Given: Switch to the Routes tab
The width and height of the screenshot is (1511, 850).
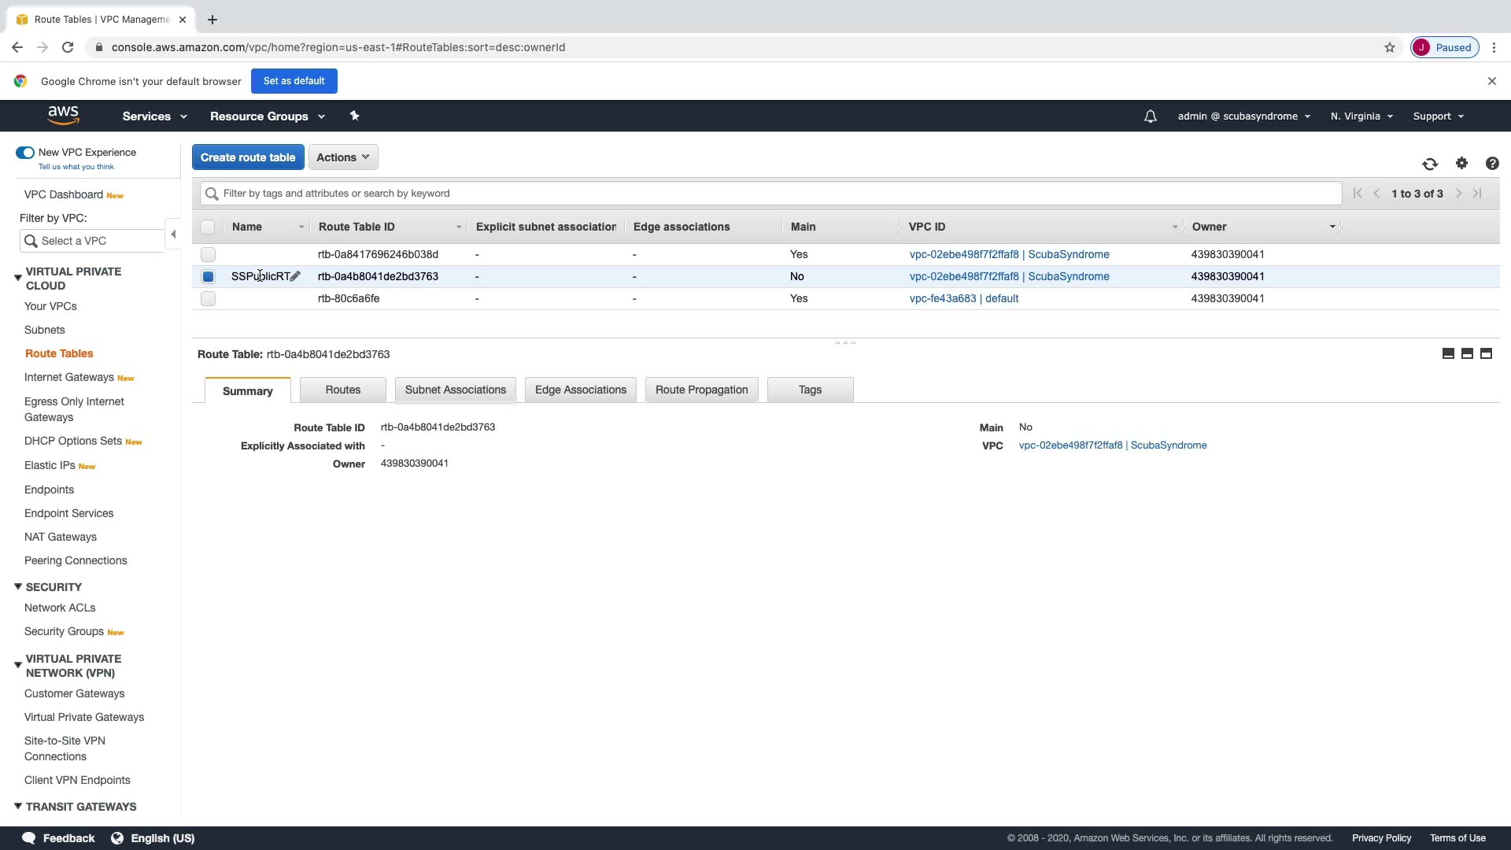Looking at the screenshot, I should coord(342,390).
